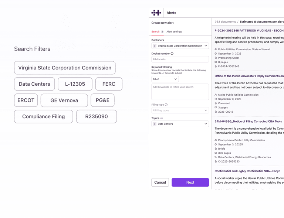
Task: Open the Publishers dropdown
Action: tap(180, 46)
